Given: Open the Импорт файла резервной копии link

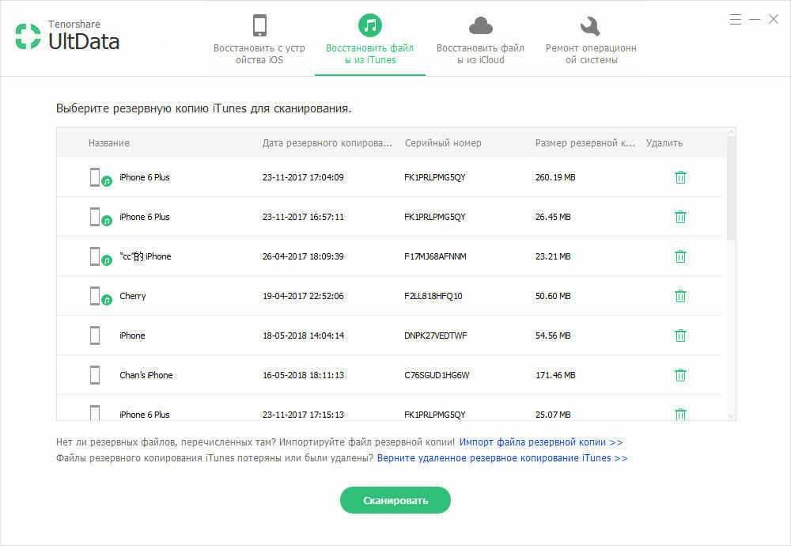Looking at the screenshot, I should pyautogui.click(x=540, y=442).
